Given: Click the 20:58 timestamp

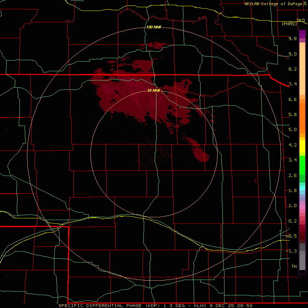Looking at the screenshot, I should 245,306.
